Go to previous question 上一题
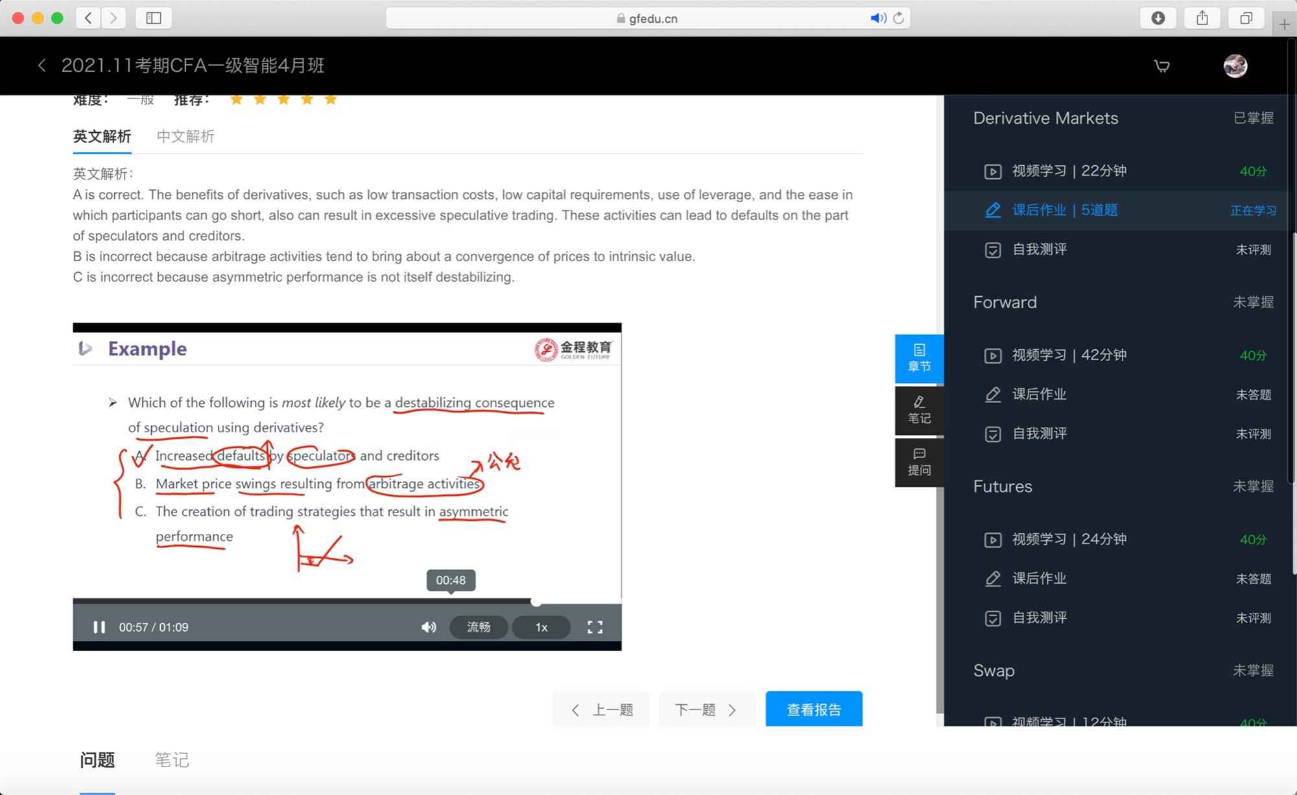The image size is (1297, 795). point(601,709)
